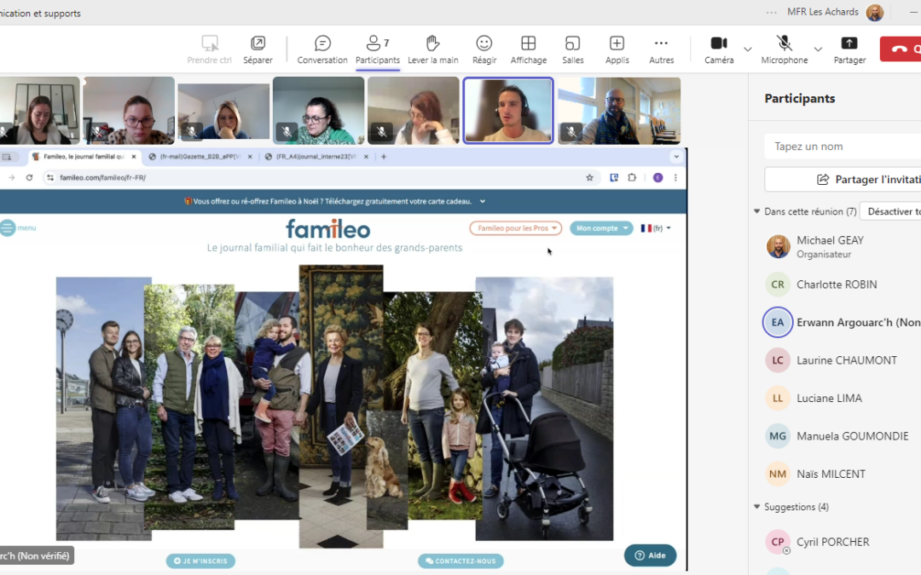The image size is (921, 575).
Task: Open the browser extensions puzzle icon
Action: tap(632, 177)
